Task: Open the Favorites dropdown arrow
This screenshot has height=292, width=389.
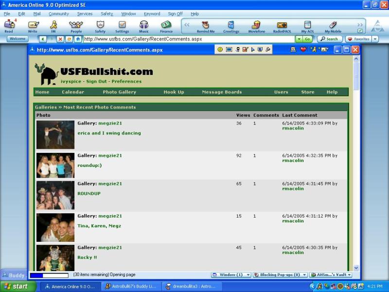Action: (x=375, y=39)
